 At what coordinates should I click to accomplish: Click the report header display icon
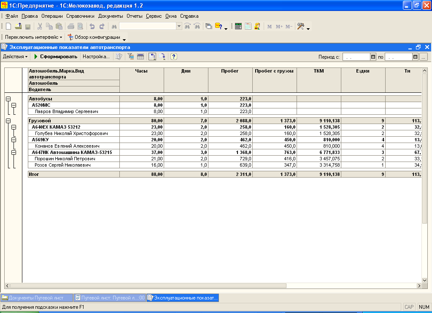[x=140, y=57]
